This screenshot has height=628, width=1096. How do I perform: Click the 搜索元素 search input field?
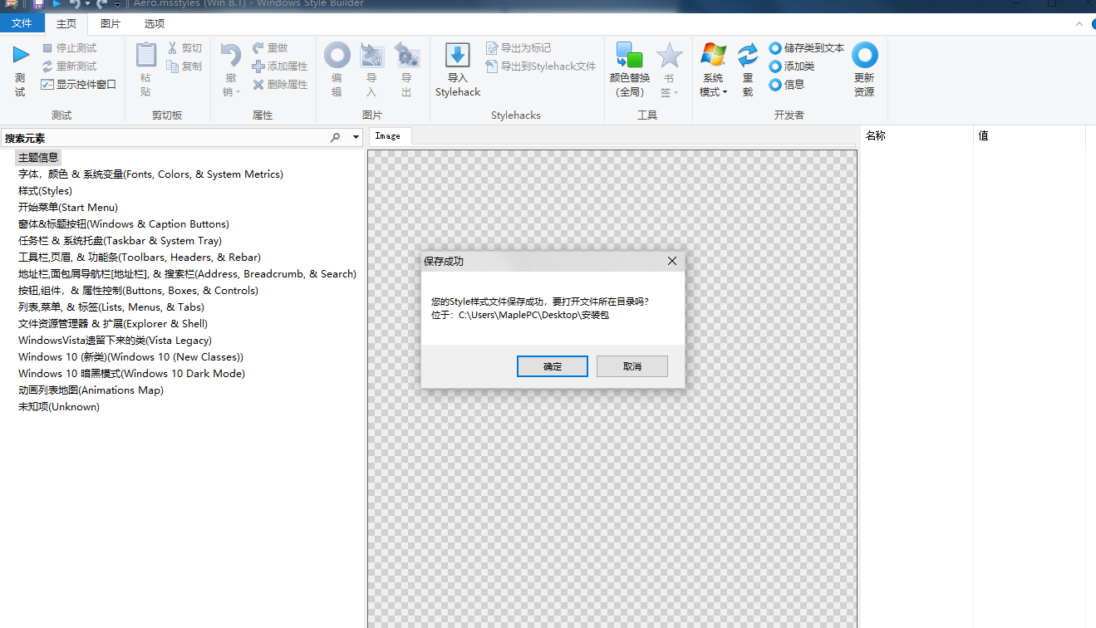tap(166, 138)
